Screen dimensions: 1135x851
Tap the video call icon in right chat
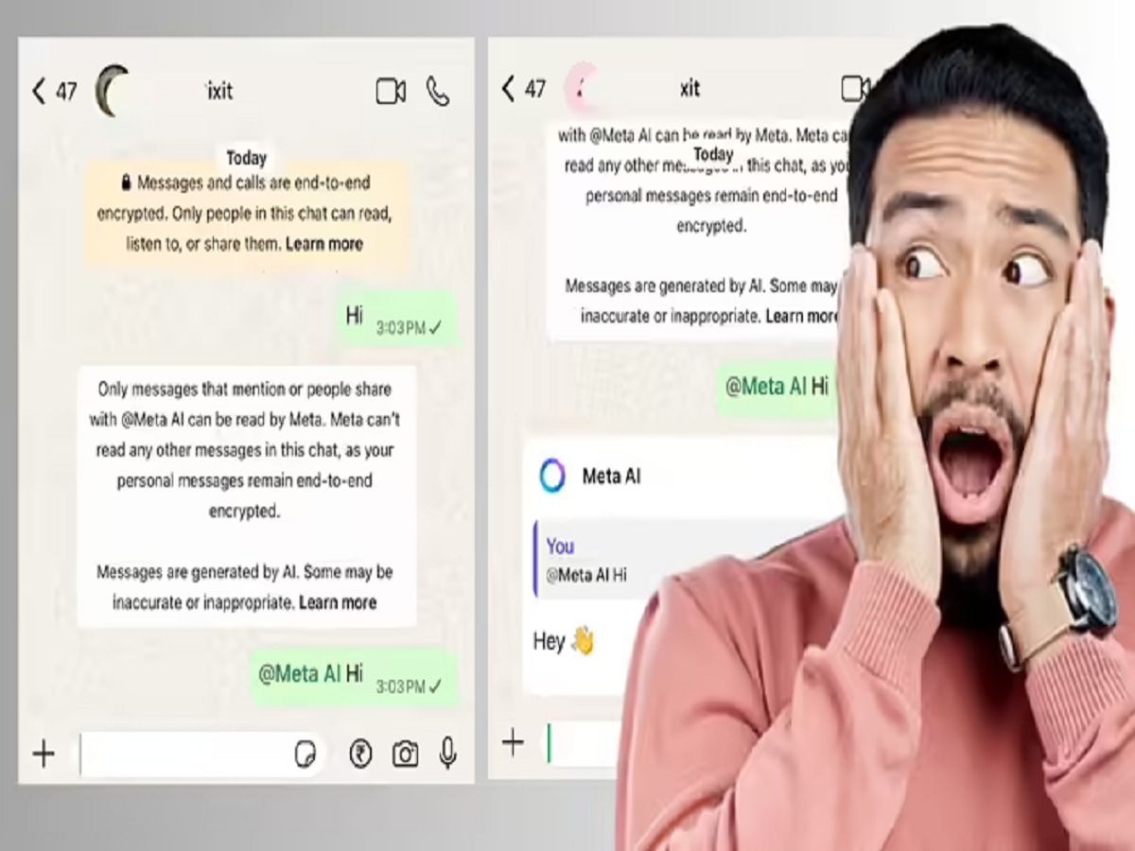pos(854,89)
